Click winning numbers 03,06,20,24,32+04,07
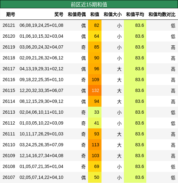Viewport: 178px width, 183px height. (41, 47)
